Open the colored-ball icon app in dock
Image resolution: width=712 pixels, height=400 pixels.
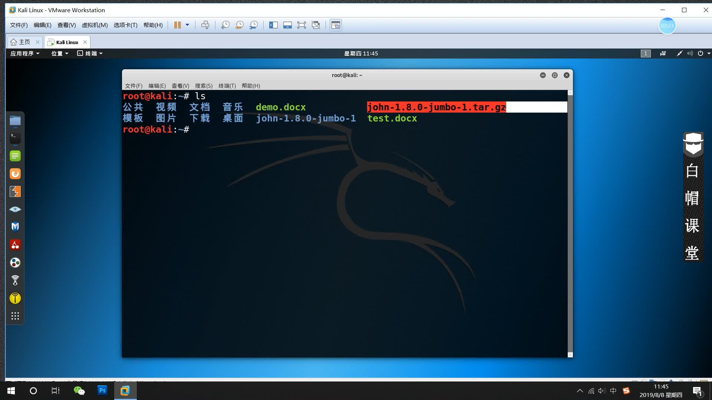click(x=15, y=263)
